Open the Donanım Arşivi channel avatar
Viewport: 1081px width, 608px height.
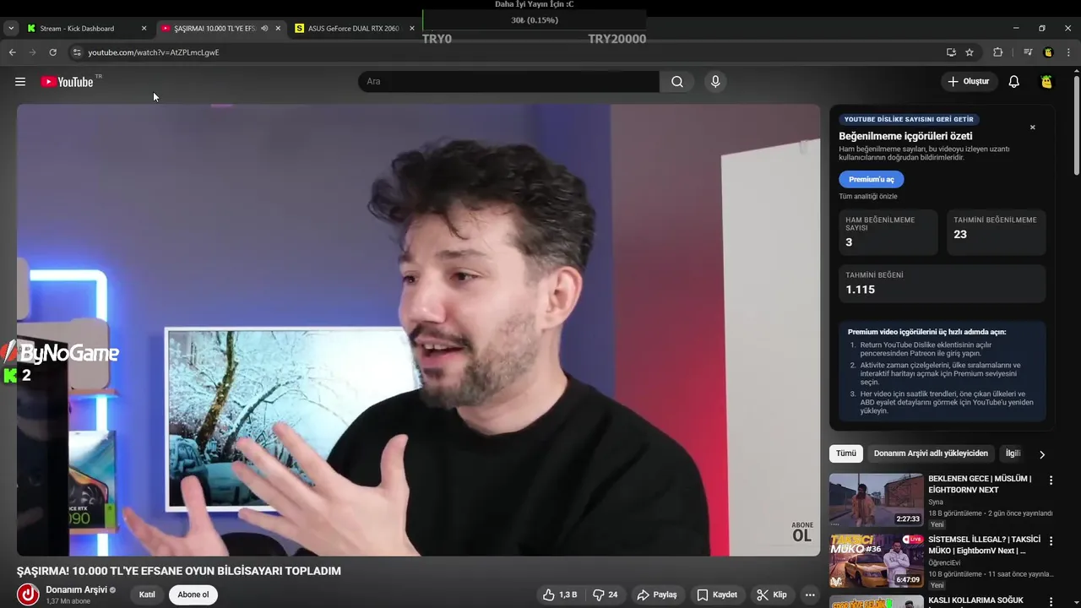click(x=28, y=594)
